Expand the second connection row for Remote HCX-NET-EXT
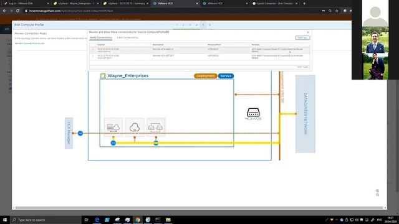The width and height of the screenshot is (399, 224). (x=93, y=55)
